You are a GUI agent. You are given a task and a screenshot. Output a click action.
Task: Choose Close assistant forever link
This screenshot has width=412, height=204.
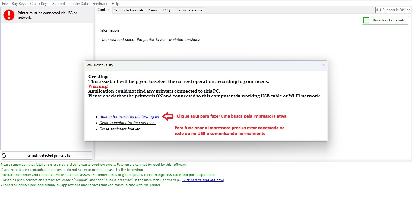click(120, 129)
